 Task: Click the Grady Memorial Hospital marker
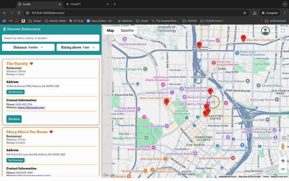pos(233,158)
